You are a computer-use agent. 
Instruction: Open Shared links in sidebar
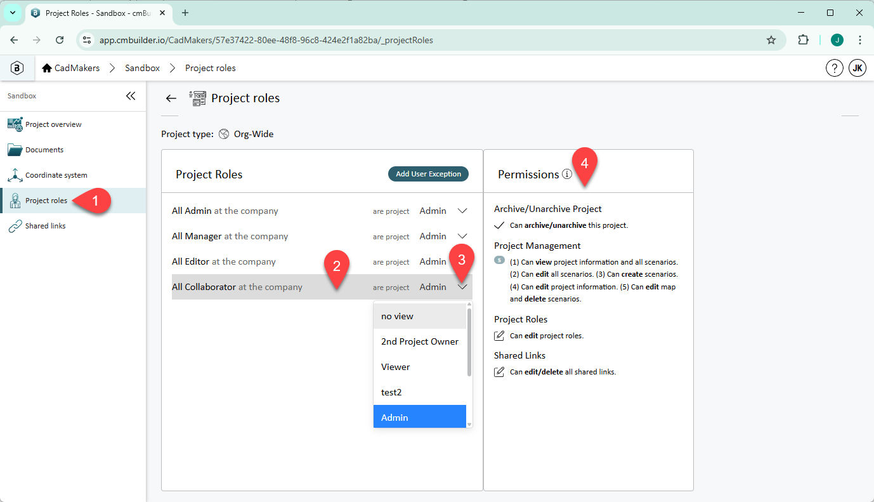(x=73, y=226)
